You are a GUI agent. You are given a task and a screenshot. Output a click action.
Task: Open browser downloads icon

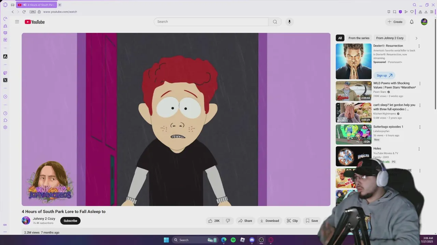(426, 12)
